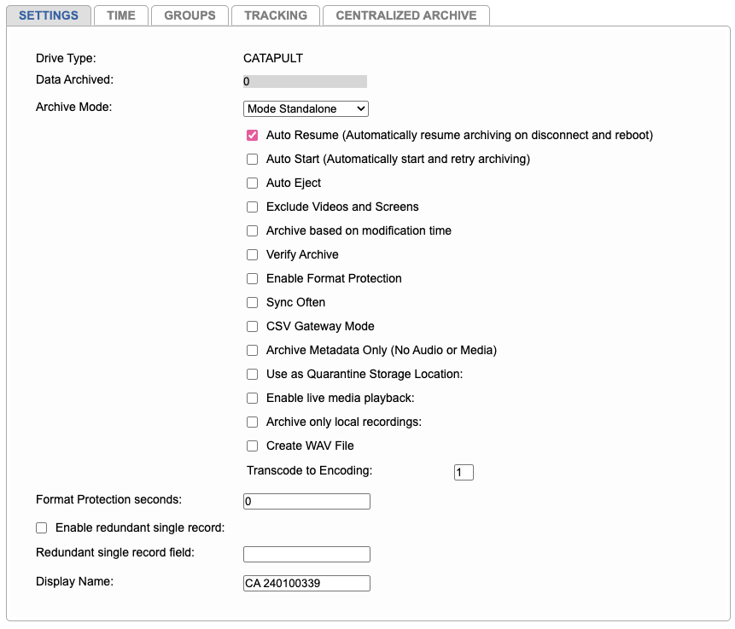The image size is (735, 629).
Task: Turn on Enable Format Protection
Action: 252,278
